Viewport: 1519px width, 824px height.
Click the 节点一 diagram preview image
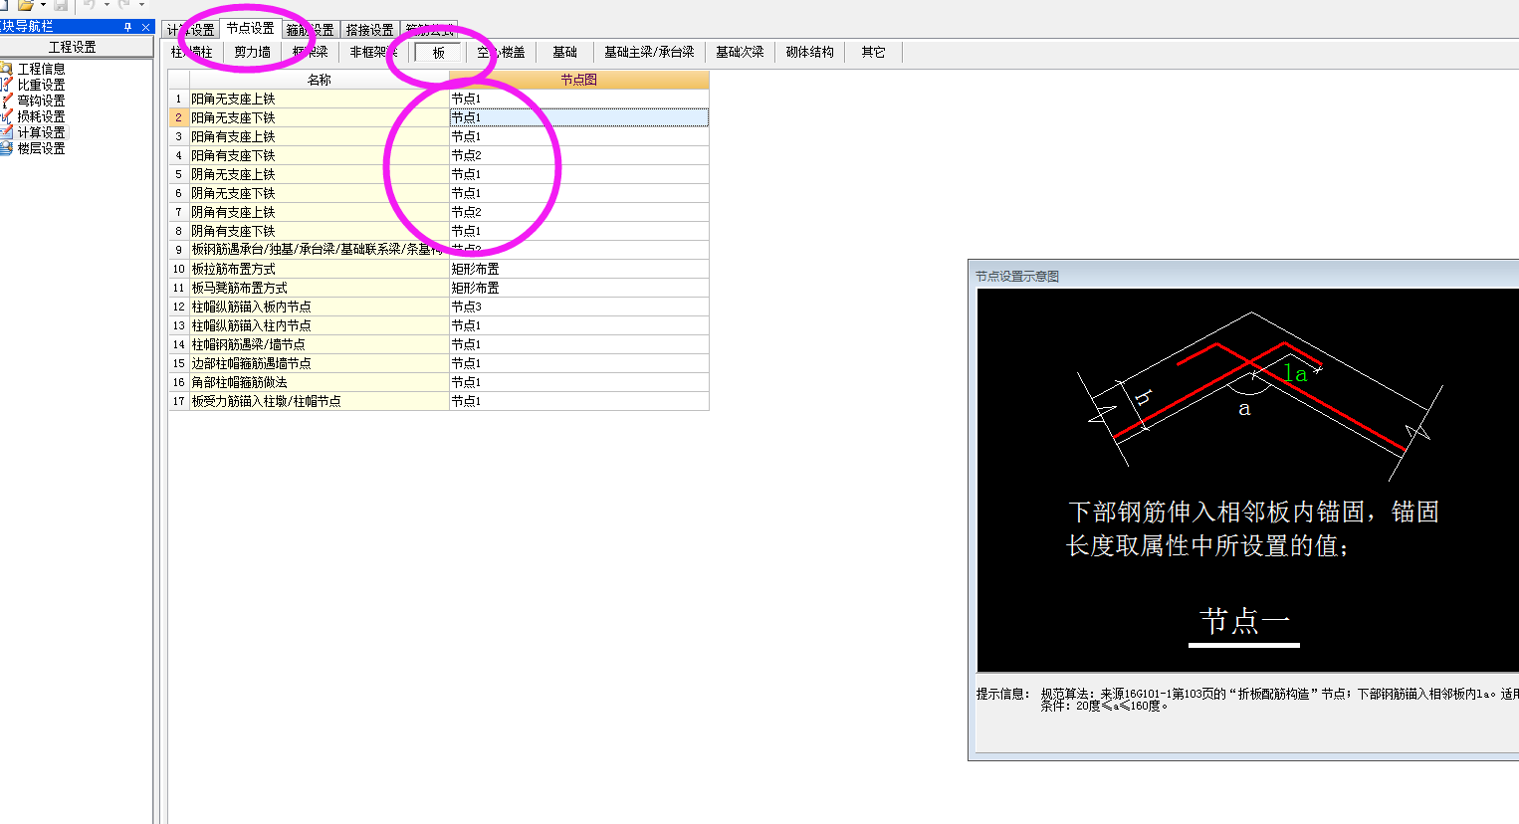click(x=1248, y=481)
